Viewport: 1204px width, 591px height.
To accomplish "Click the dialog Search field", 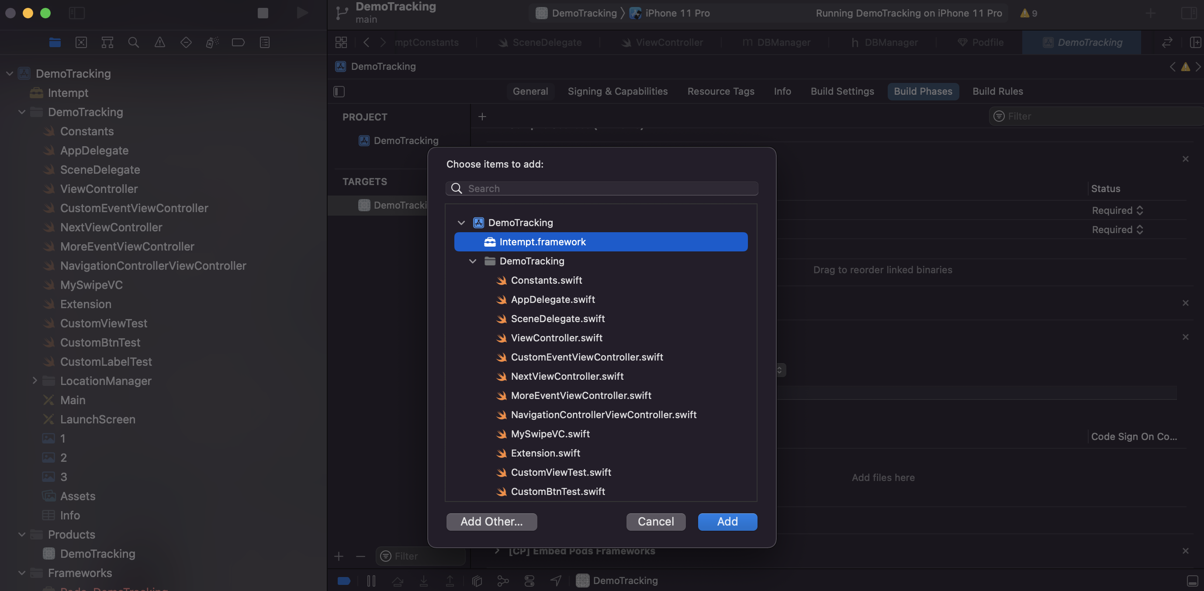I will pyautogui.click(x=602, y=189).
